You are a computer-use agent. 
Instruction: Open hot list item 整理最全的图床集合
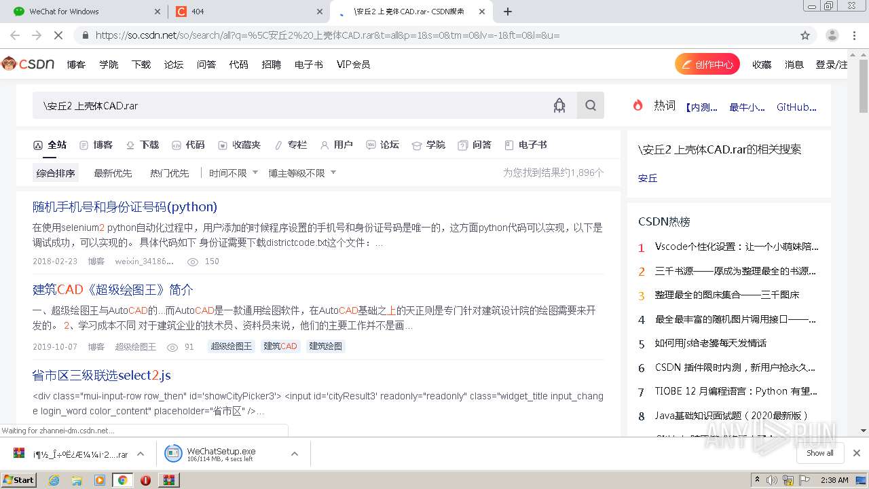tap(727, 295)
